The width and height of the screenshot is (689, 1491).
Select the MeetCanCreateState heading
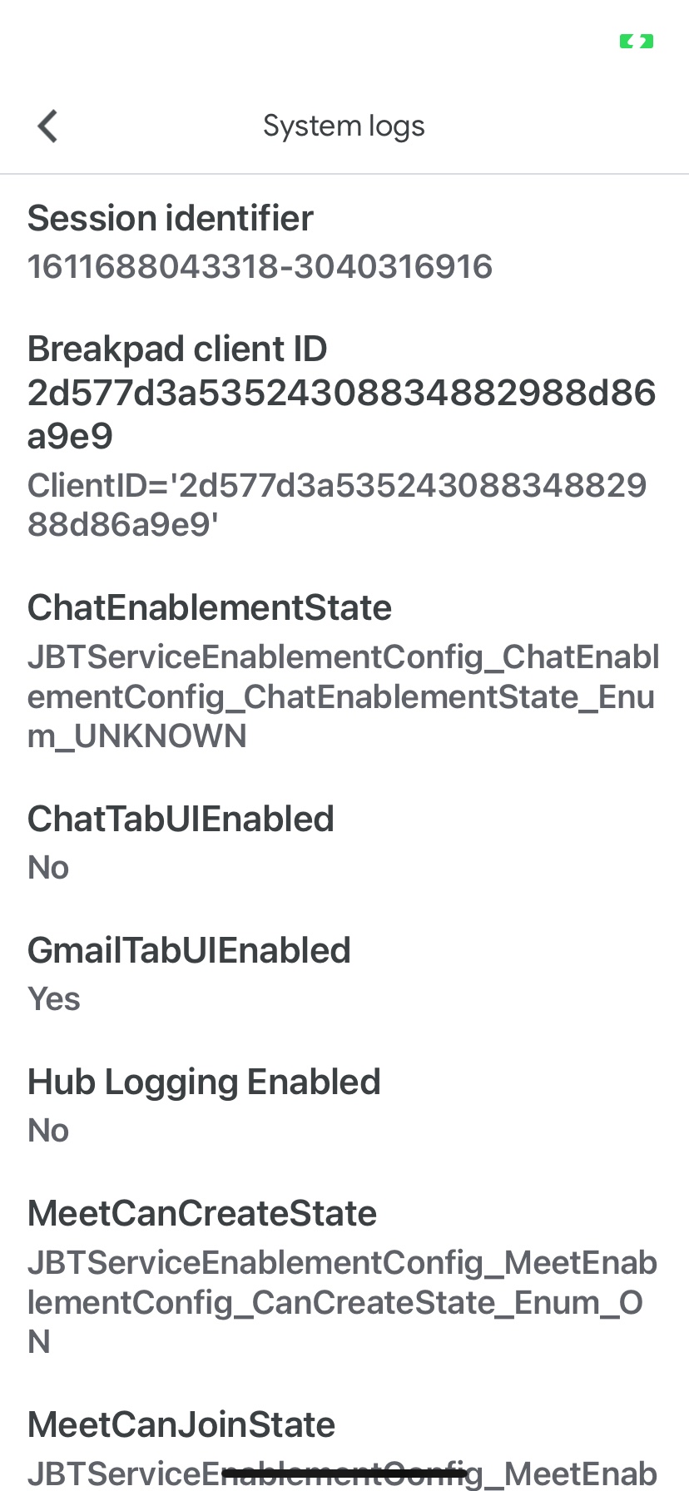[202, 1213]
